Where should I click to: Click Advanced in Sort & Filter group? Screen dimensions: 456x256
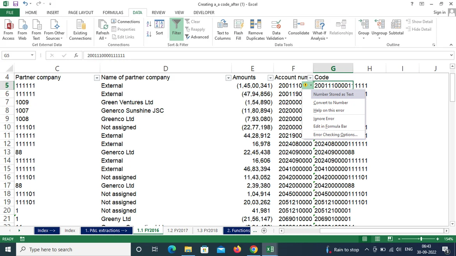click(197, 37)
